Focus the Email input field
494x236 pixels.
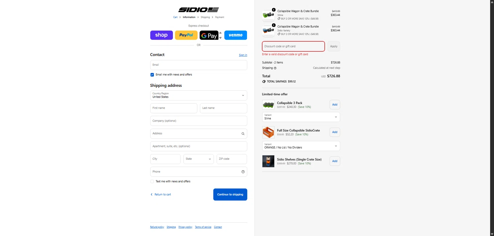[x=199, y=65]
